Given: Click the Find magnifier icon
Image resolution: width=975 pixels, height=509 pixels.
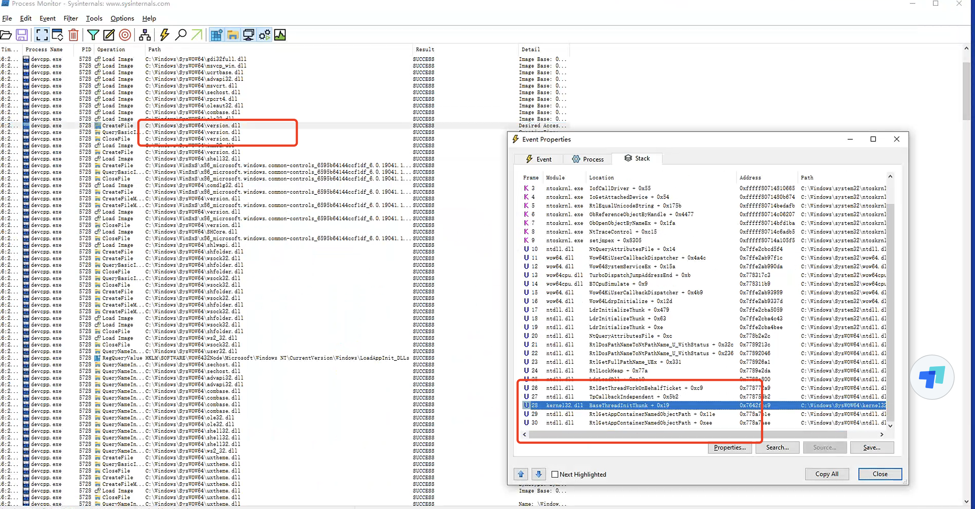Looking at the screenshot, I should pos(181,35).
